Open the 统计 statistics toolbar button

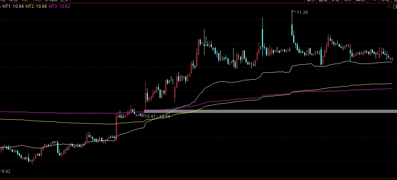click(348, 1)
